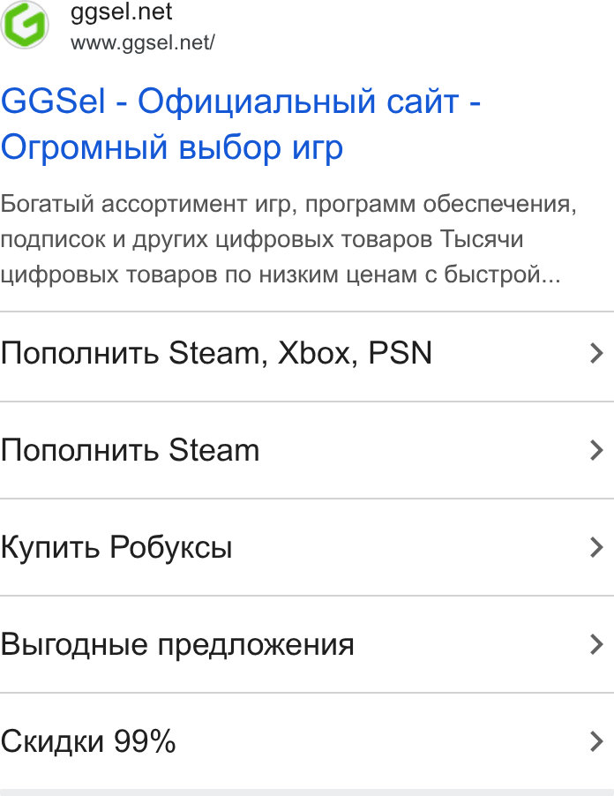Click the Огромный выбор игр title line
The height and width of the screenshot is (796, 614).
(x=171, y=147)
